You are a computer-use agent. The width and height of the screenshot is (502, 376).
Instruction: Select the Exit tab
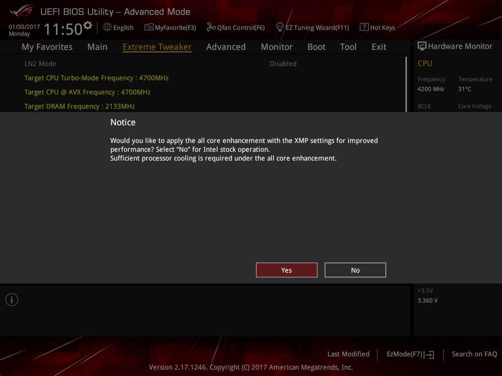(379, 47)
